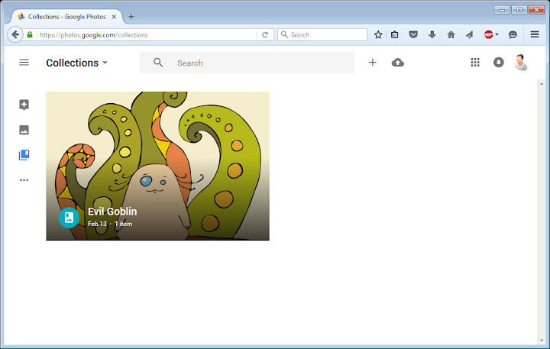Open the Firefox main menu
This screenshot has width=550, height=349.
pyautogui.click(x=535, y=34)
